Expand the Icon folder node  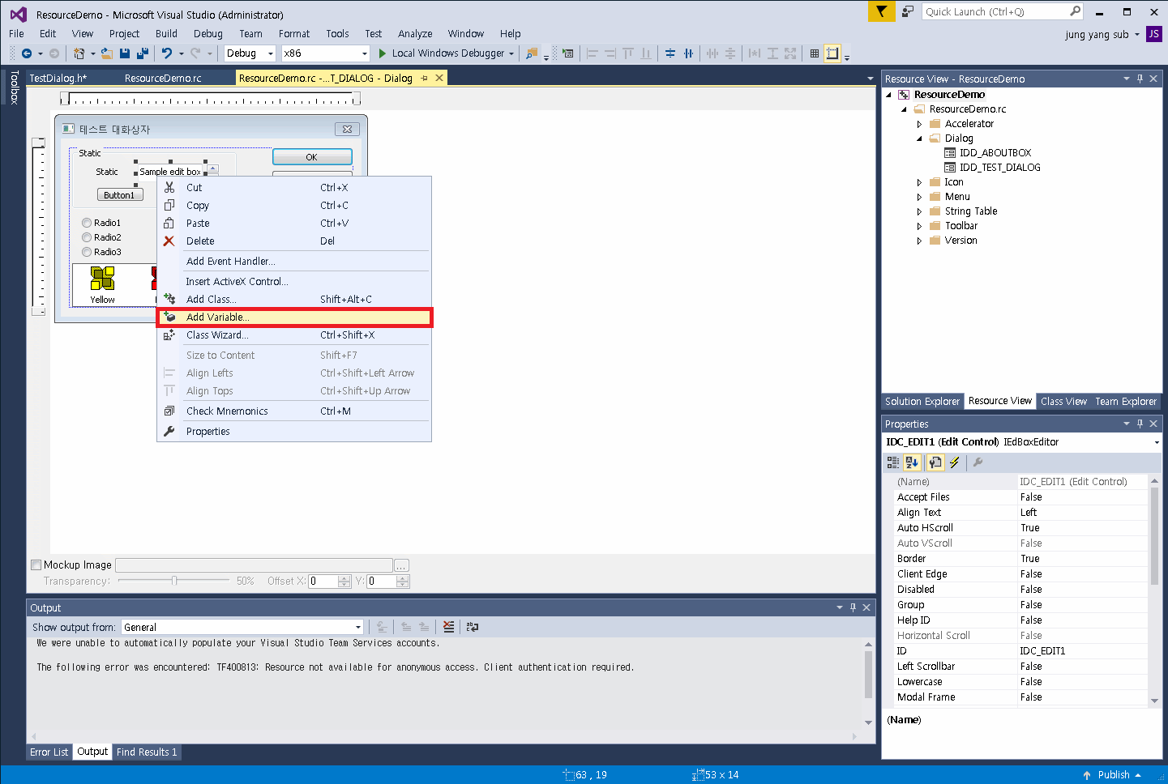coord(919,182)
